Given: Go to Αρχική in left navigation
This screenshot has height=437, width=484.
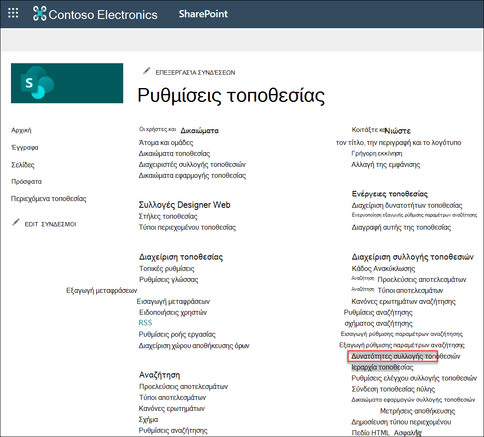Looking at the screenshot, I should click(21, 130).
